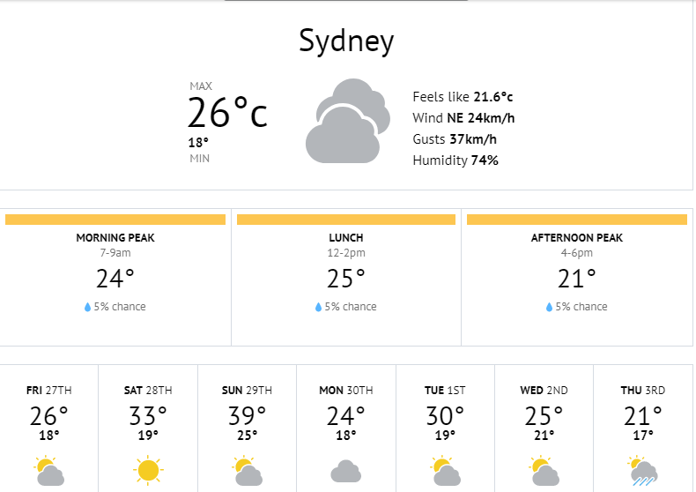This screenshot has height=492, width=696.
Task: Click Wednesday 2nd partly cloudy icon
Action: point(544,471)
